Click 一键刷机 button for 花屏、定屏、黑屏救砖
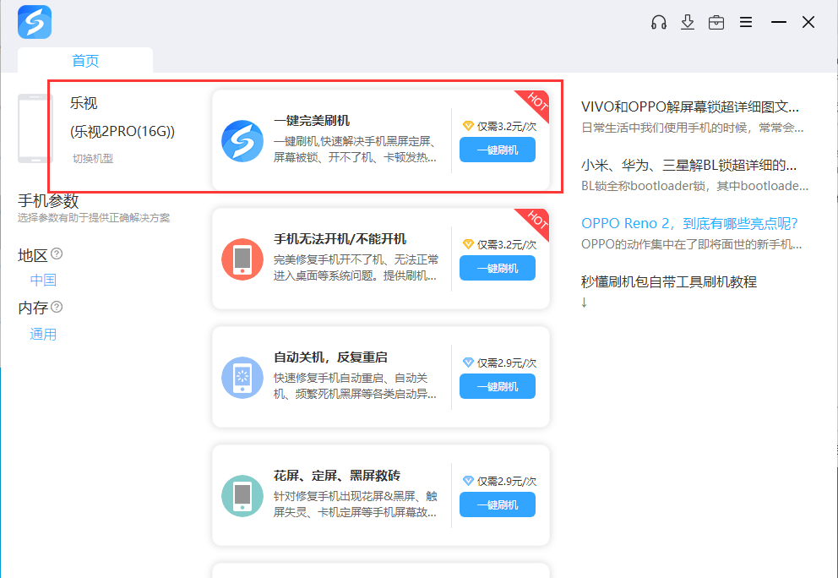This screenshot has height=578, width=838. tap(498, 504)
